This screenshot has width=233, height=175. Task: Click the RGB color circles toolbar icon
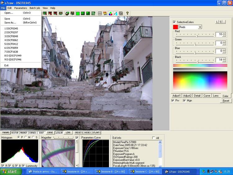[x=110, y=13]
